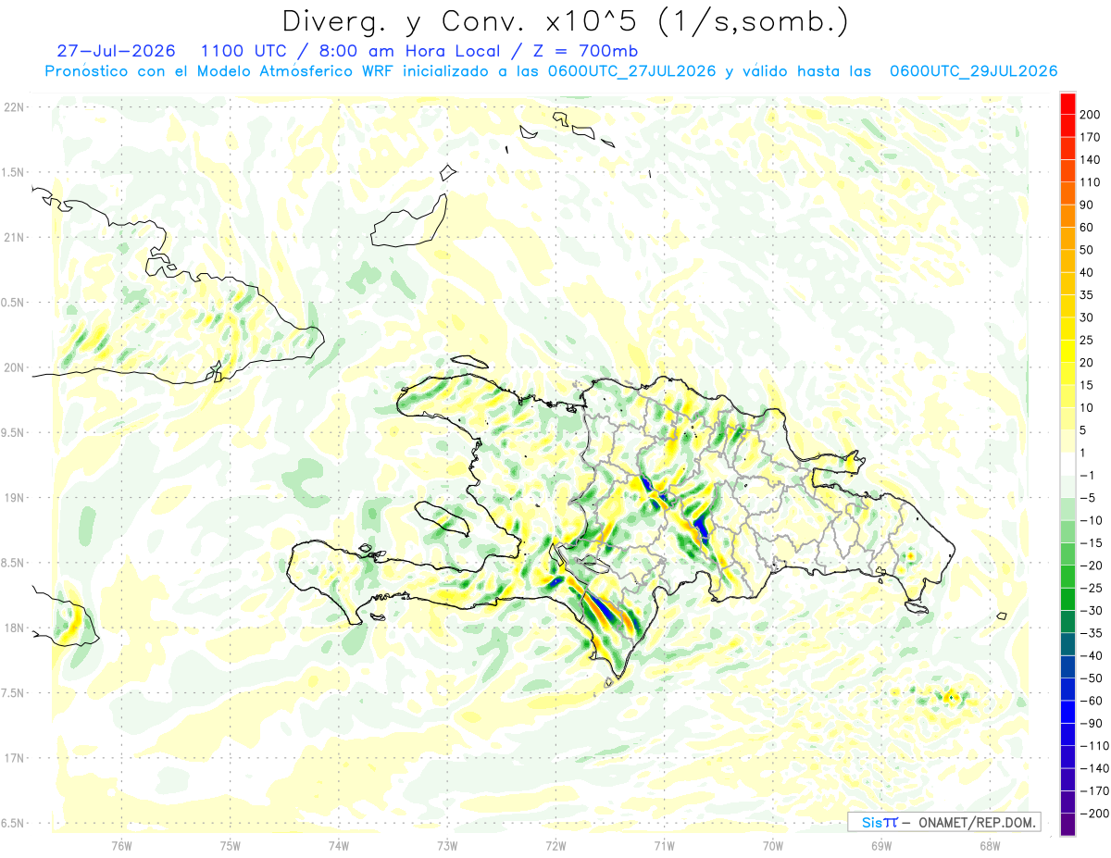1111x858 pixels.
Task: Click the positive '170' color scale value
Action: point(1091,137)
